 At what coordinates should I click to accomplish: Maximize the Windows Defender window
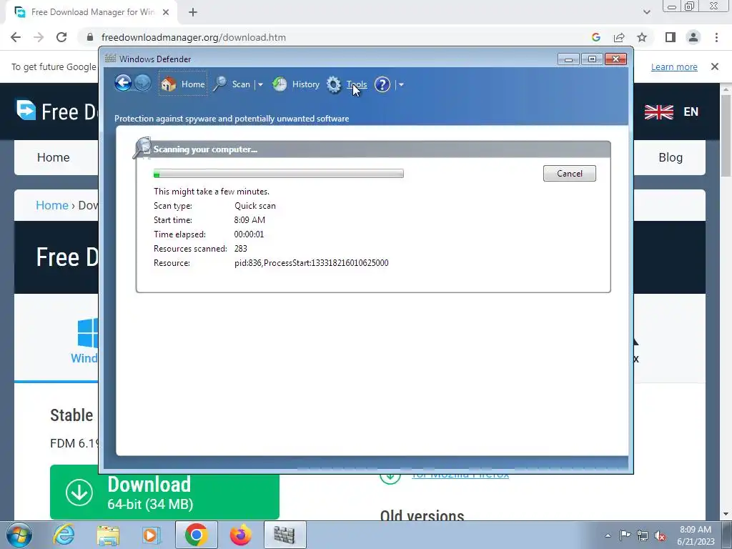592,59
